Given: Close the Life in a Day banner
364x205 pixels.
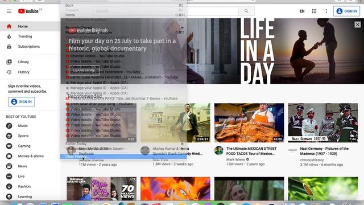Looking at the screenshot, I should pyautogui.click(x=358, y=24).
